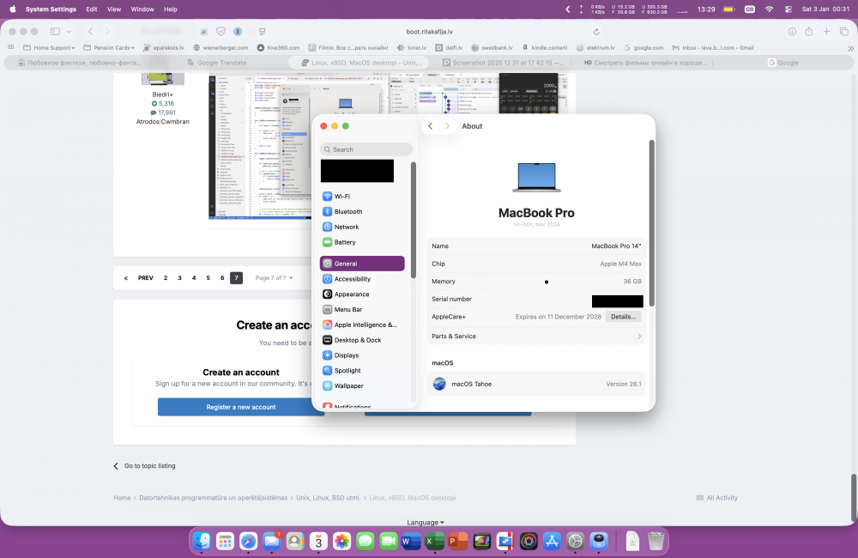Expand the Home Support bookmarks folder

pyautogui.click(x=49, y=48)
